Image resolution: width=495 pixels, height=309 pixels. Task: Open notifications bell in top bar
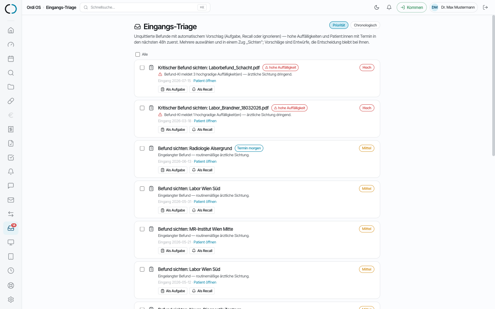(389, 7)
